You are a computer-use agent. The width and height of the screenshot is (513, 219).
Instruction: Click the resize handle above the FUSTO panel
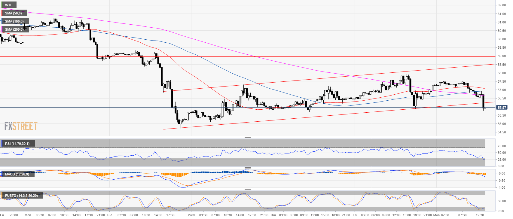[x=247, y=189]
